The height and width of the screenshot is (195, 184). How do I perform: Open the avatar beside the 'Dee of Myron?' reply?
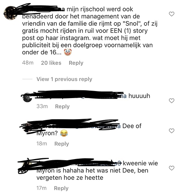click(27, 127)
